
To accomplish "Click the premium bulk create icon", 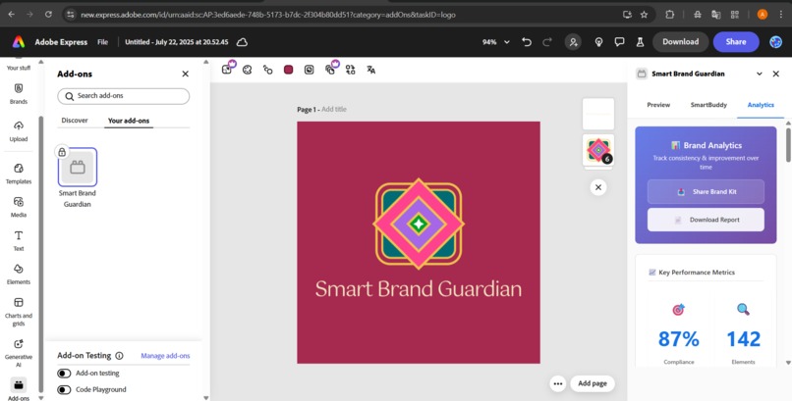I will coord(331,69).
